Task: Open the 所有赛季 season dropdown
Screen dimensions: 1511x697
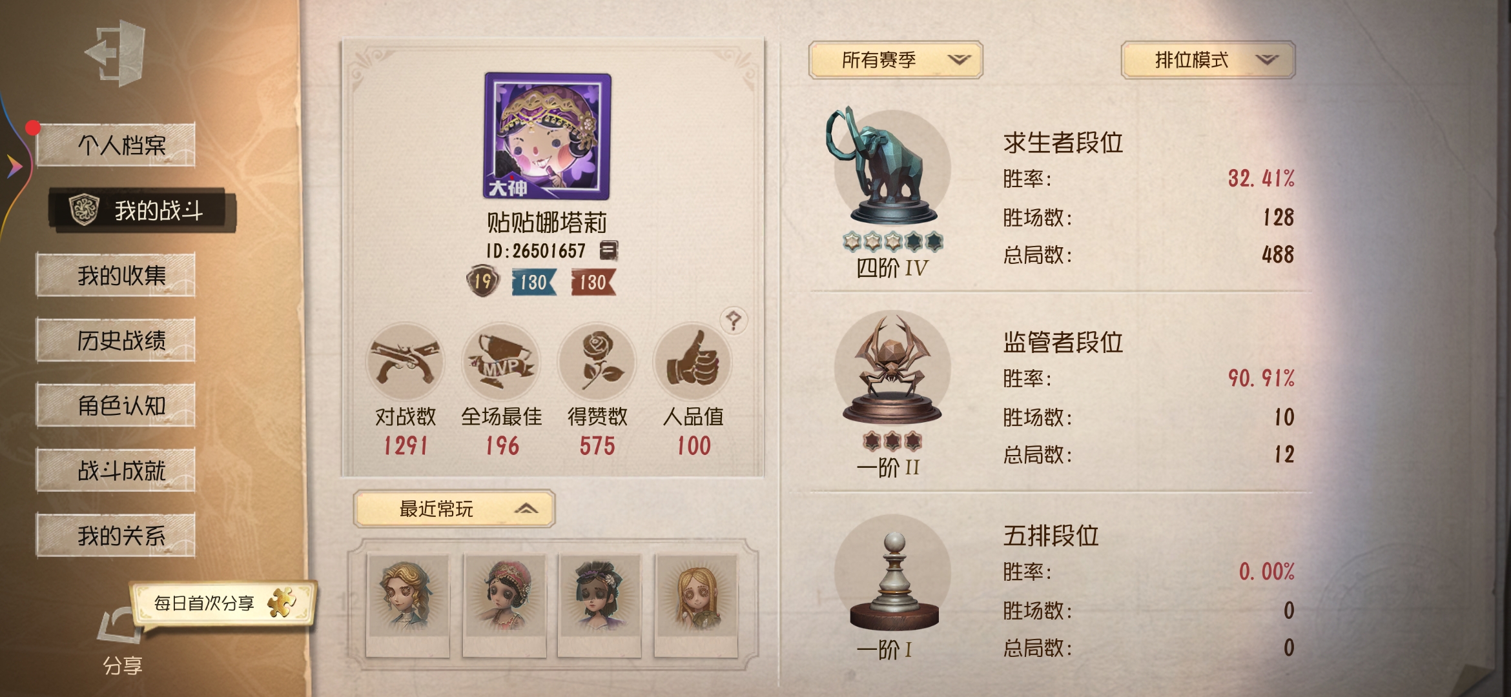Action: point(896,60)
